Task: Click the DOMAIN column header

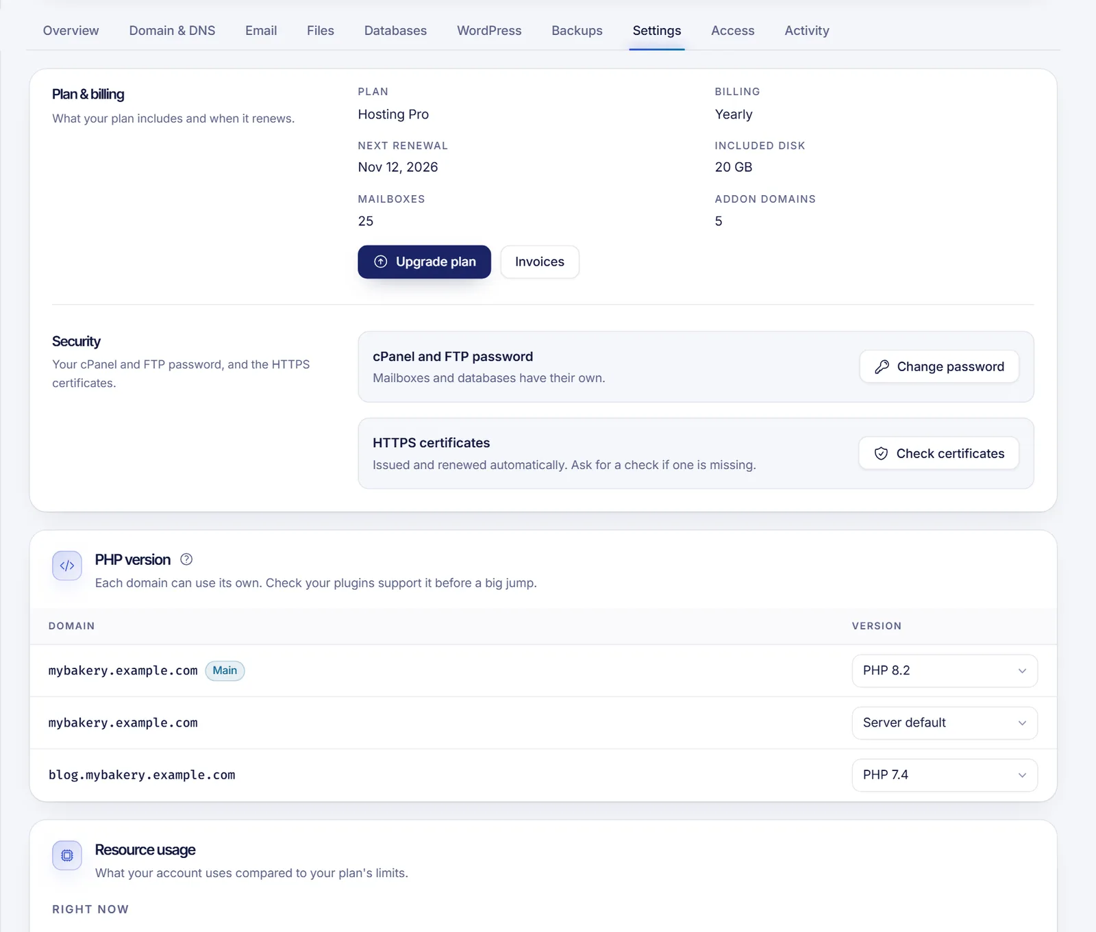Action: (x=72, y=626)
